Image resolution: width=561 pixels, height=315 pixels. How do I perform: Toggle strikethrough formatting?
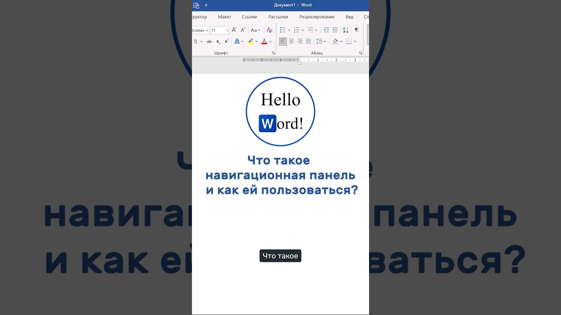click(209, 41)
